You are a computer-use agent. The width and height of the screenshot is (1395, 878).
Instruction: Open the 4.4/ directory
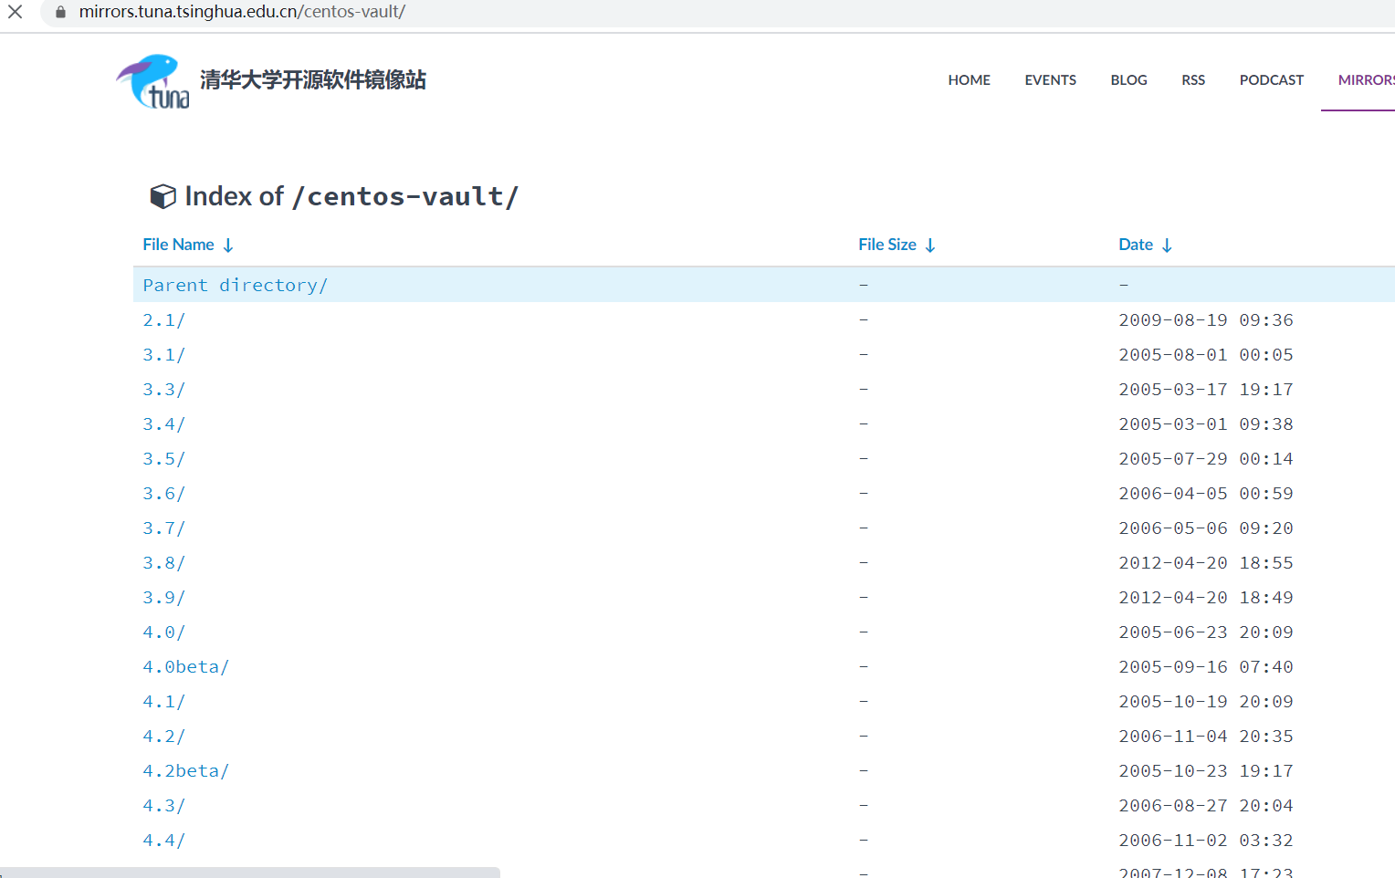click(x=163, y=841)
